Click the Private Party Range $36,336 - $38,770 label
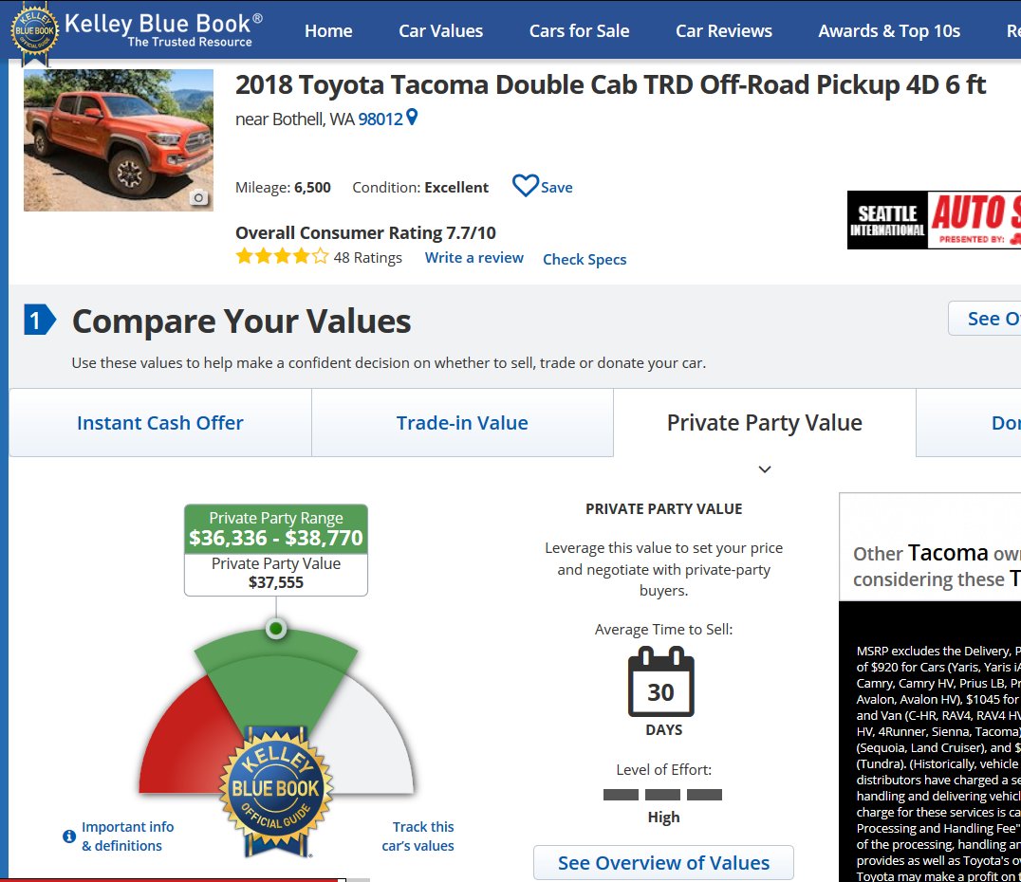Image resolution: width=1021 pixels, height=882 pixels. (x=276, y=529)
